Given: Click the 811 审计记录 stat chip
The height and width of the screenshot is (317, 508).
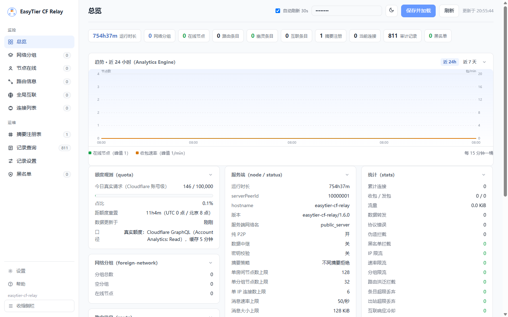Looking at the screenshot, I should point(403,36).
